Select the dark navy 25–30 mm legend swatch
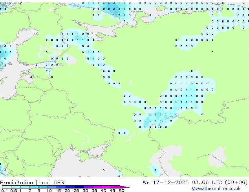The image size is (249, 192). click(79, 187)
